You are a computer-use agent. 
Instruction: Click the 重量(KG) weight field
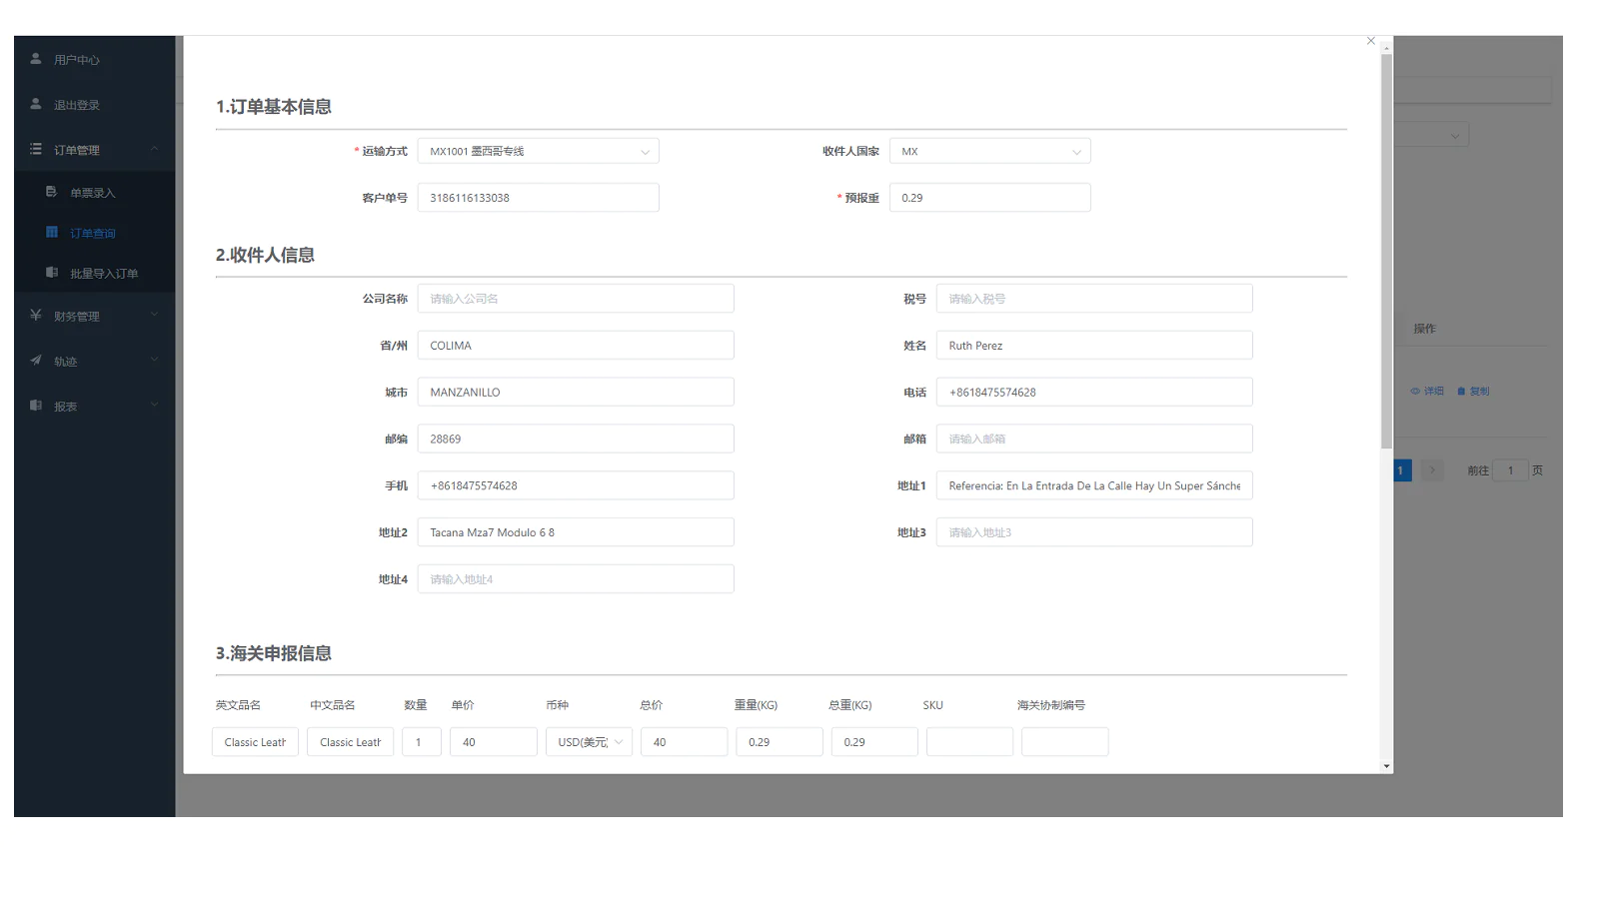coord(780,742)
